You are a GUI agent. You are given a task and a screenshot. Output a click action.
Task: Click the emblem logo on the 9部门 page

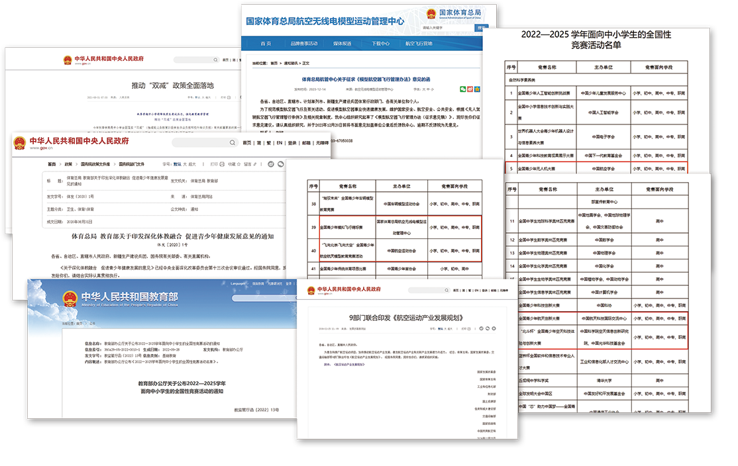coord(311,291)
